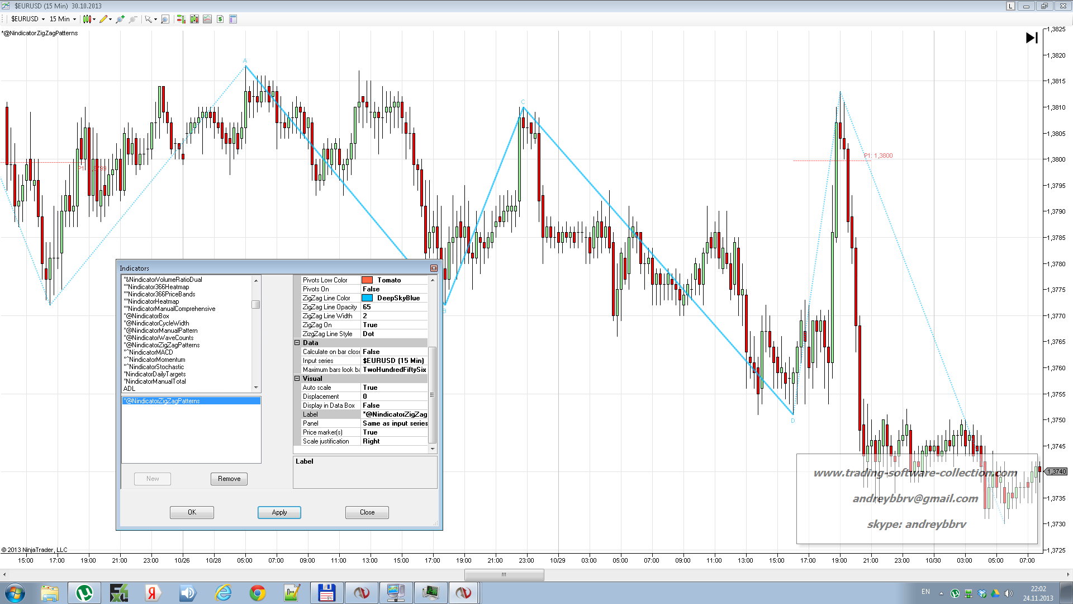Image resolution: width=1073 pixels, height=604 pixels.
Task: Select NindicatorDailyTargets in indicators list
Action: 155,374
